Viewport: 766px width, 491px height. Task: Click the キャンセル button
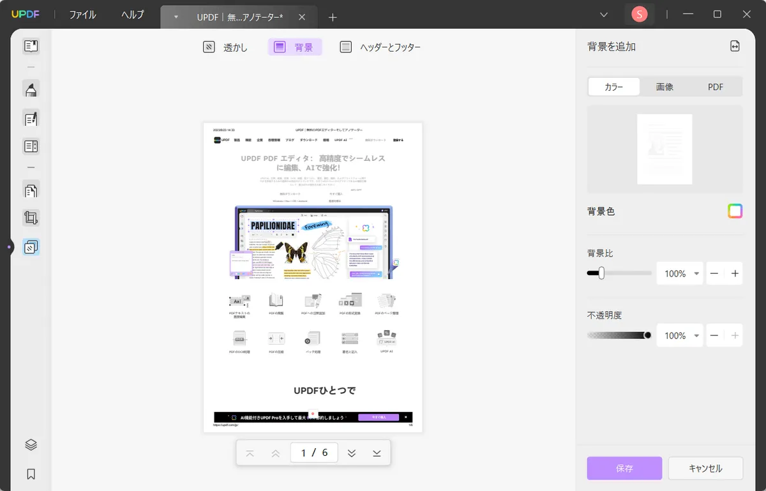coord(705,468)
